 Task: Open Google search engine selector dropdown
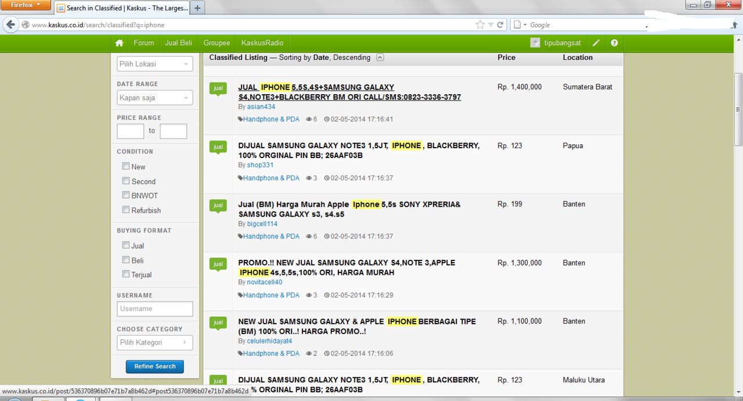click(x=521, y=25)
